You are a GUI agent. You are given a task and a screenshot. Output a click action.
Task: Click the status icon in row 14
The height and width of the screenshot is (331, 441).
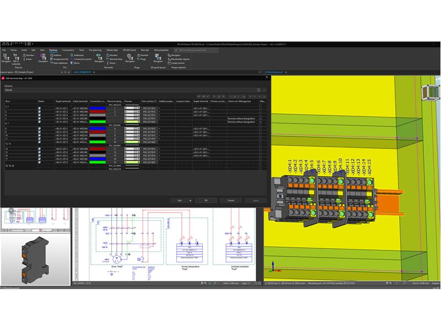(x=39, y=148)
